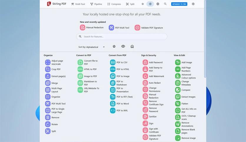Screen dimensions: 246x142
Task: Toggle the eye visibility filter icon
Action: [123, 46]
